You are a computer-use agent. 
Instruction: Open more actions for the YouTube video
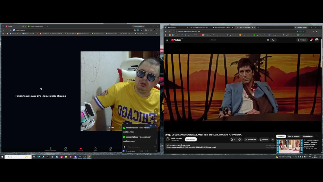[273, 140]
